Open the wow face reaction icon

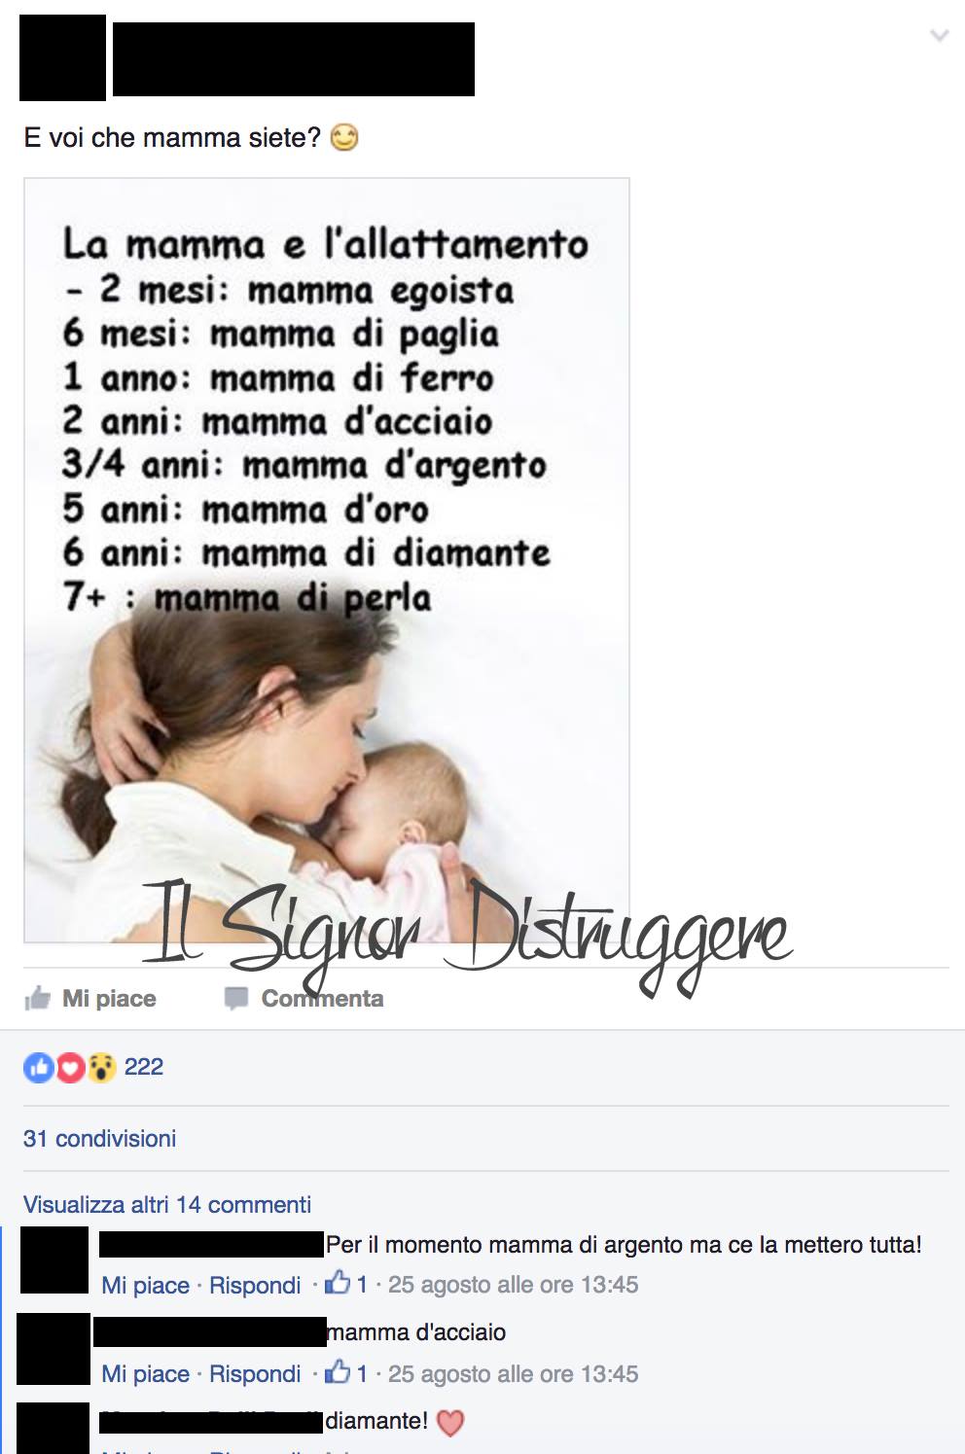click(x=101, y=1068)
